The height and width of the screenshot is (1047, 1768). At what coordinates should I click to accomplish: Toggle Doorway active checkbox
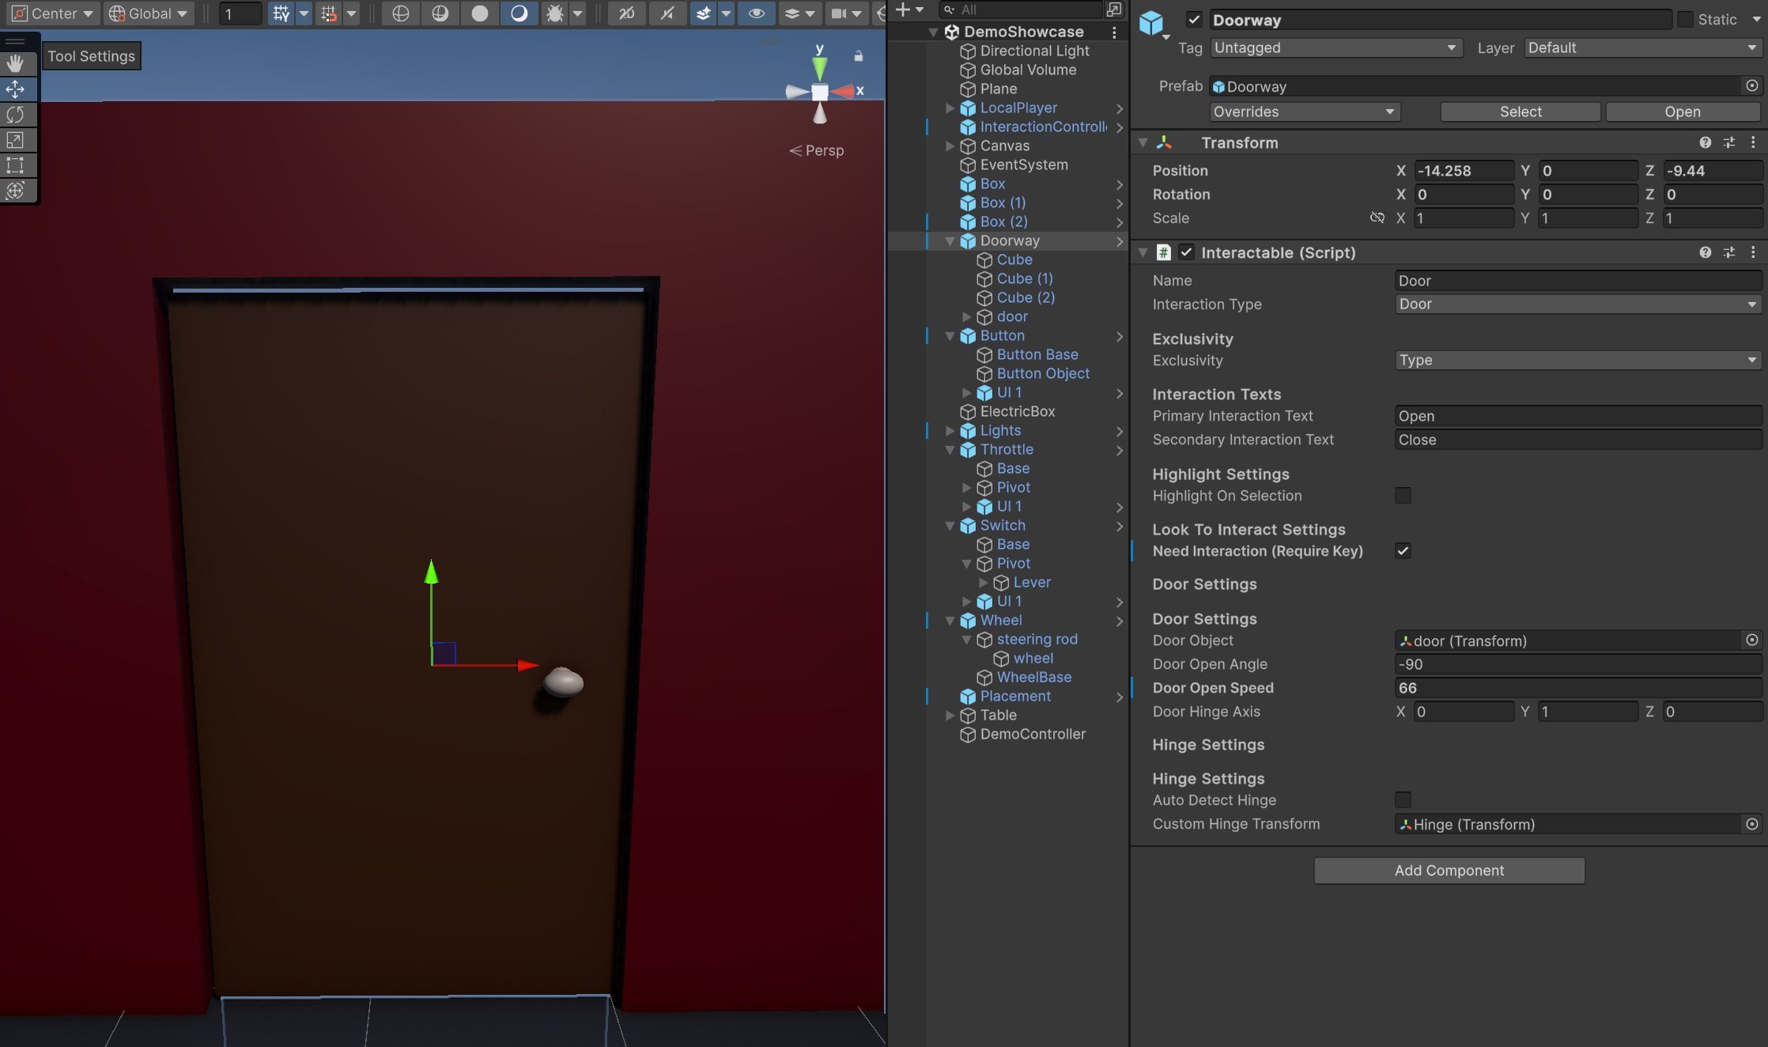point(1194,20)
